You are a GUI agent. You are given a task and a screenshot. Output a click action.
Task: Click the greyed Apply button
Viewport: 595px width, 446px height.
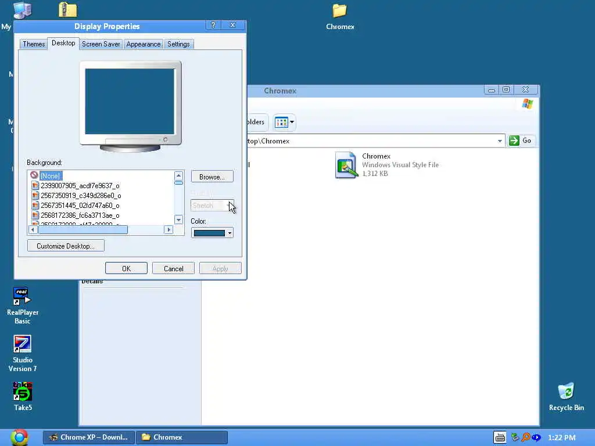pos(220,268)
